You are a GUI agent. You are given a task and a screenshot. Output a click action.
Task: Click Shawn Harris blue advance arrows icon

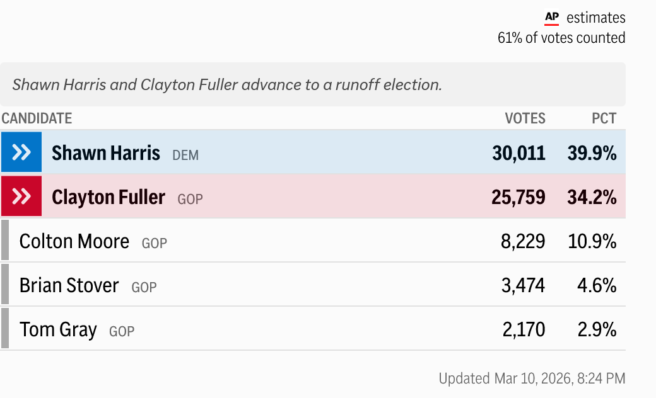pos(21,152)
